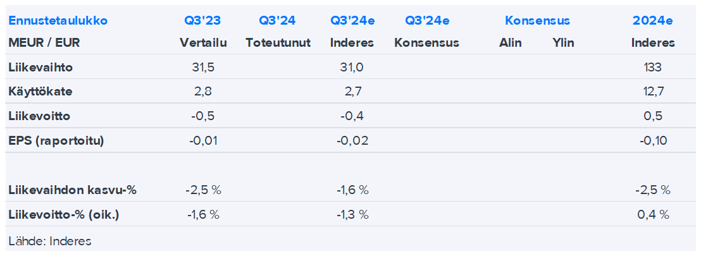
Task: Select the MEUR / EUR unit label
Action: (44, 43)
